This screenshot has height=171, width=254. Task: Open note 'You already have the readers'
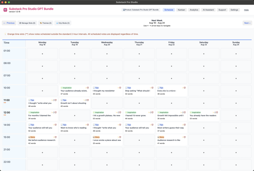click(x=204, y=116)
